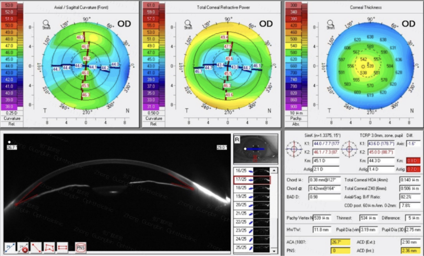Click the 9mm magnifier on curvature map
424x256 pixels.
46,24
